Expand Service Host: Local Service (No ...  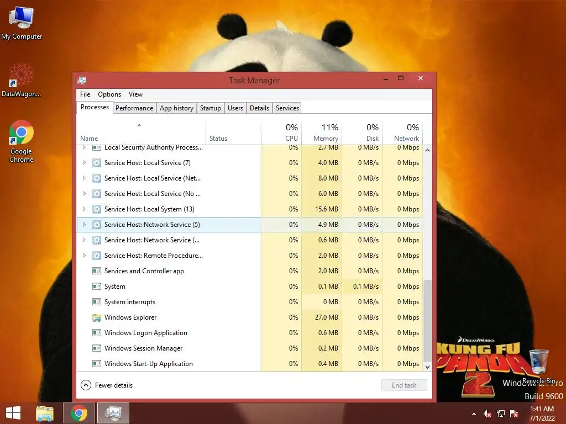(84, 194)
